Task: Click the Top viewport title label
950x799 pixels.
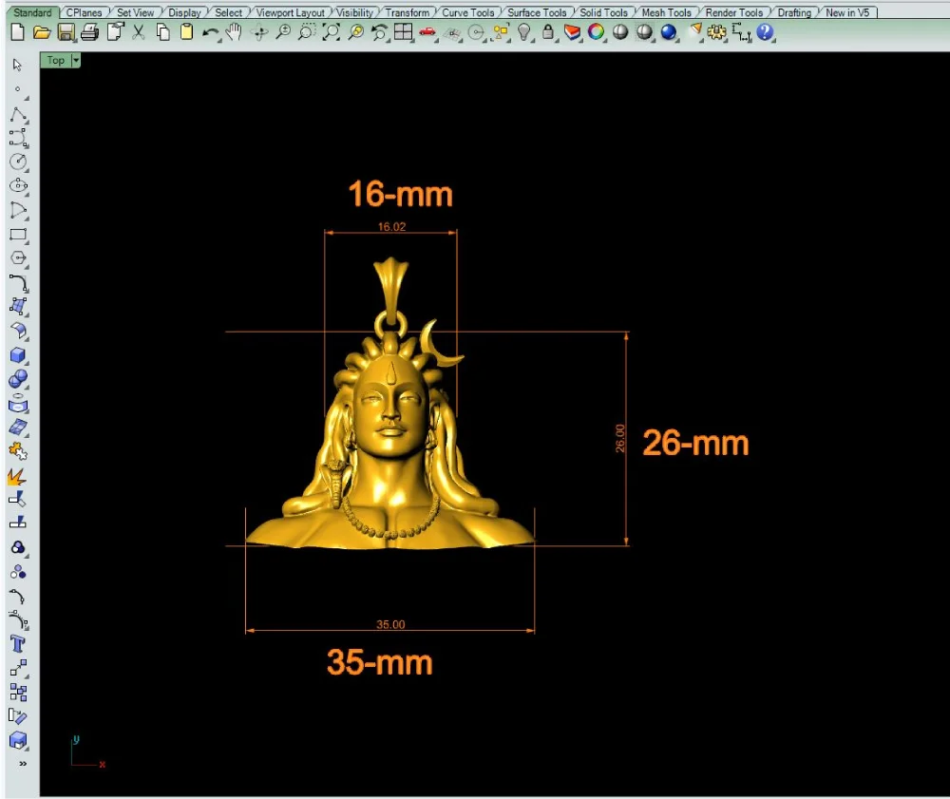Action: (x=56, y=60)
